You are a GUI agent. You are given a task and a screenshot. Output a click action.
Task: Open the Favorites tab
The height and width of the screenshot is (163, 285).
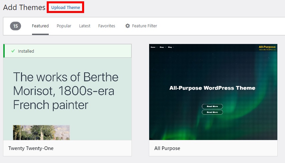coord(107,26)
